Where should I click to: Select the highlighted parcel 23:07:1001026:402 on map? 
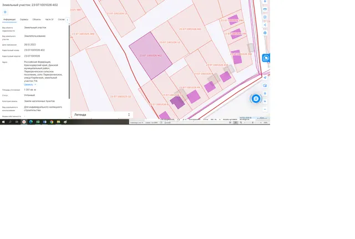[x=150, y=56]
